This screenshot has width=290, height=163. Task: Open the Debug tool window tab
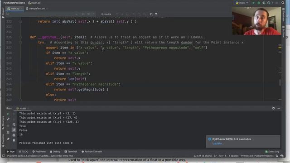click(x=55, y=152)
